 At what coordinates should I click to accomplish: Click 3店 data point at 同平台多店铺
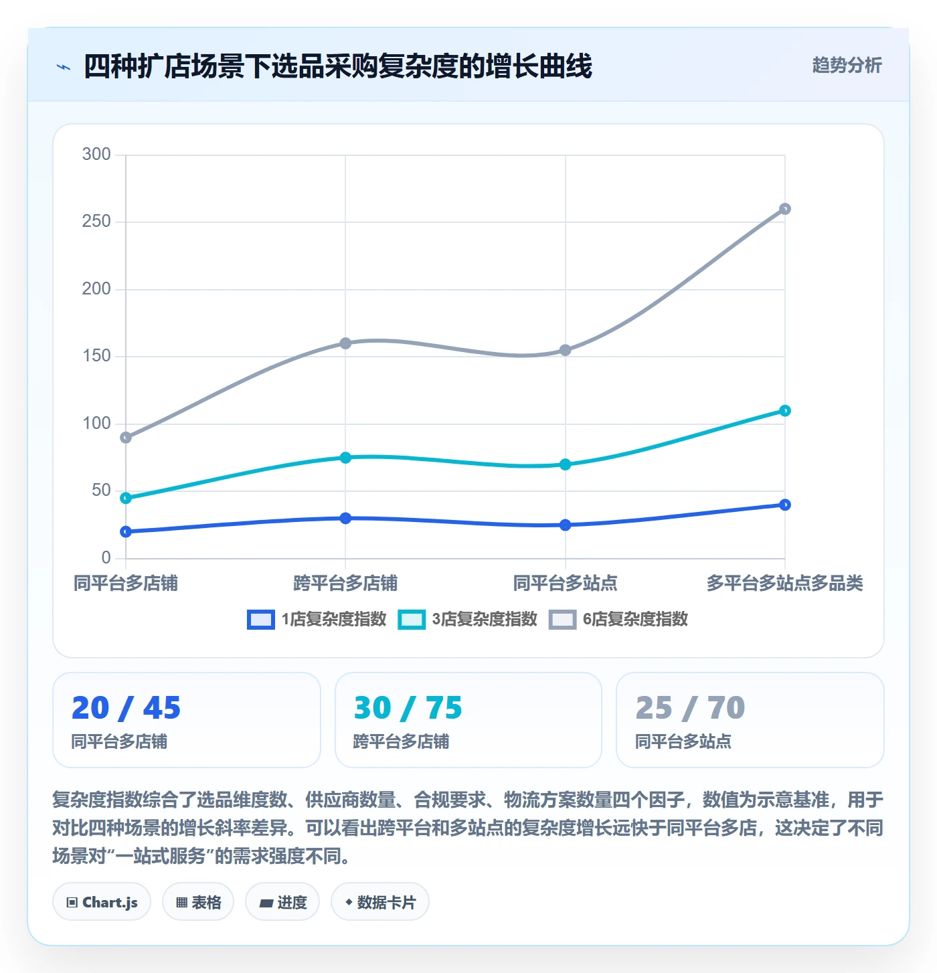[126, 498]
